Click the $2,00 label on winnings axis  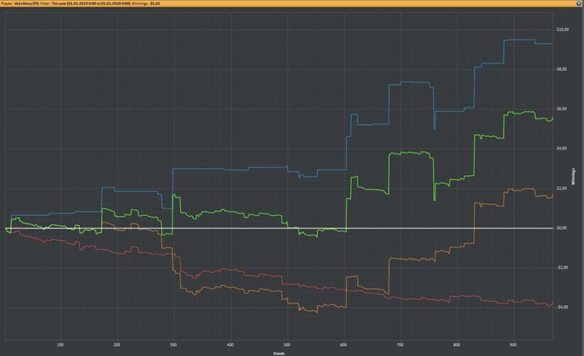coord(561,188)
